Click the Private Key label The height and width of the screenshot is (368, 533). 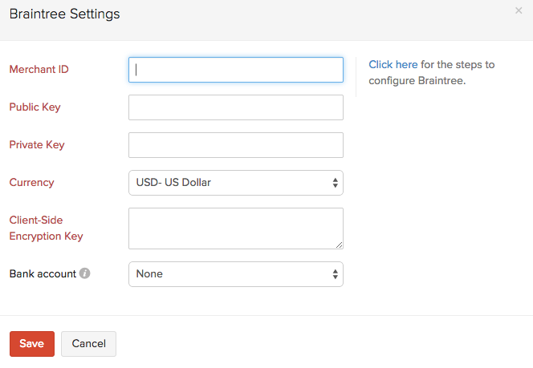[37, 145]
